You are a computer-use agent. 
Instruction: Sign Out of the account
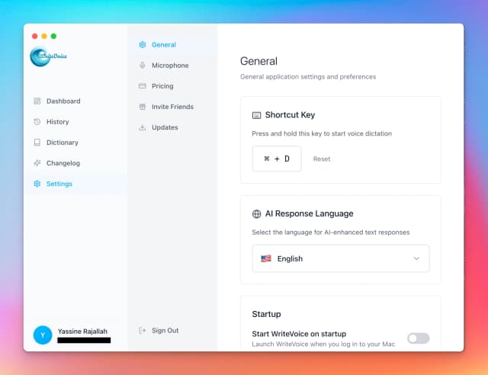coord(165,331)
